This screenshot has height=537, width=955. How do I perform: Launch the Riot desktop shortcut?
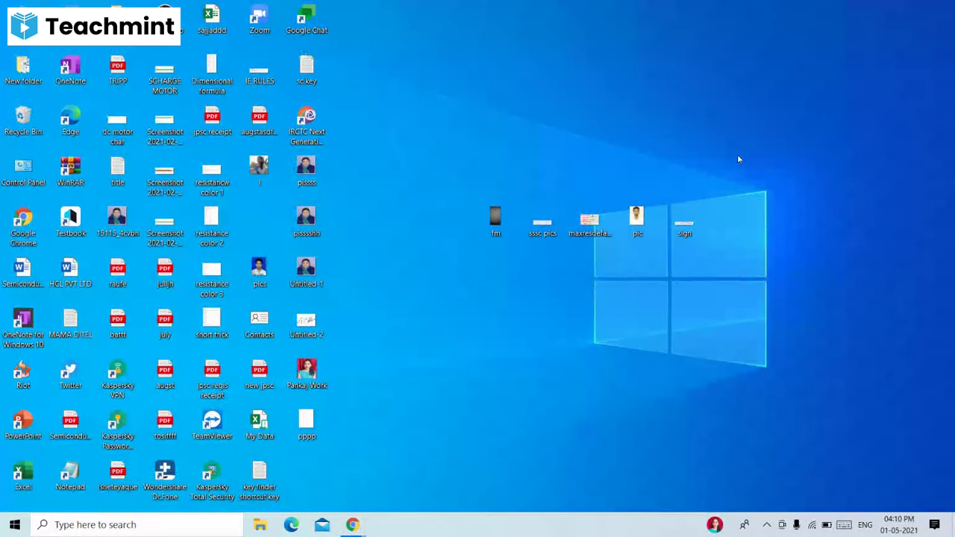pyautogui.click(x=23, y=374)
